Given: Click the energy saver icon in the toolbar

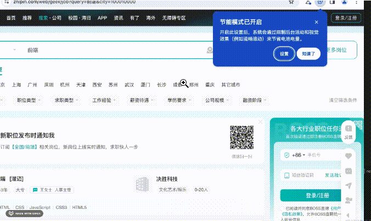Looking at the screenshot, I should (x=320, y=2).
